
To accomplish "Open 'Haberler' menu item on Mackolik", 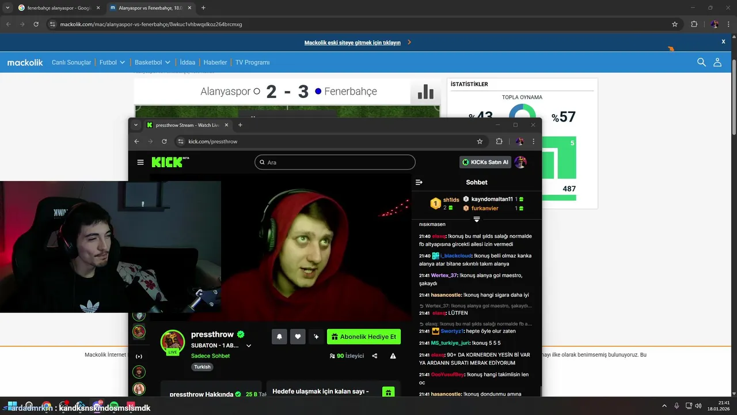I will coord(215,62).
